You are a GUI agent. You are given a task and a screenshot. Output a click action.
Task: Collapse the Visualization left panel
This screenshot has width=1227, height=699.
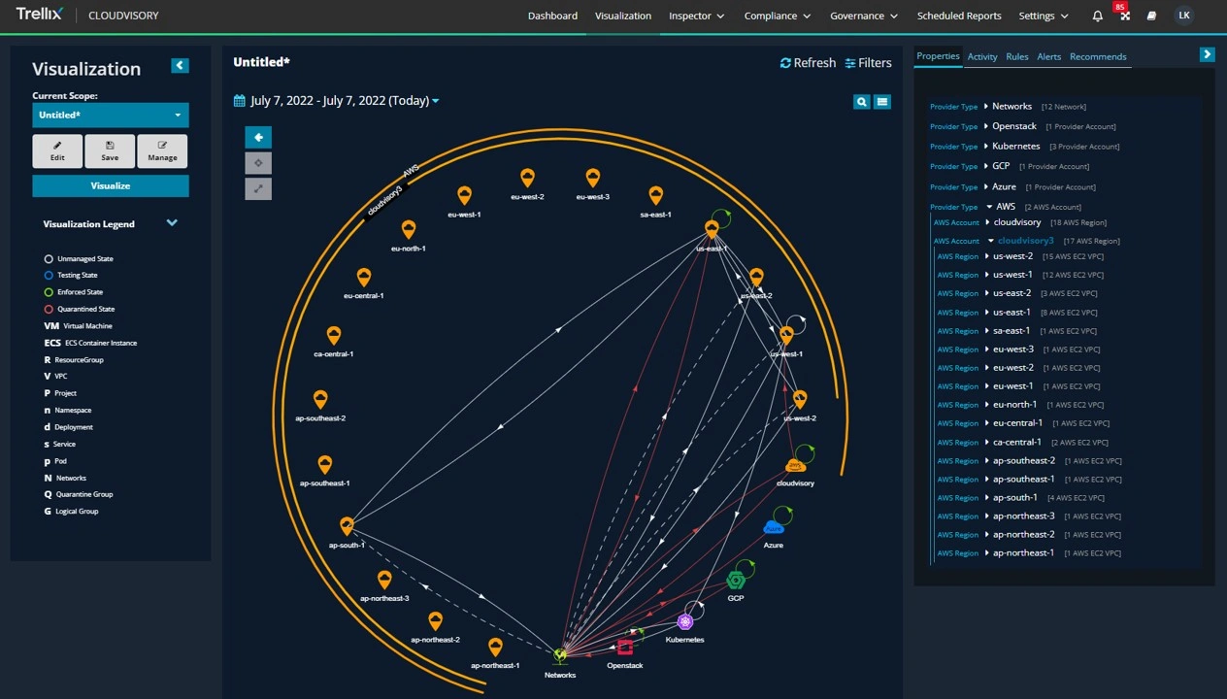point(180,65)
